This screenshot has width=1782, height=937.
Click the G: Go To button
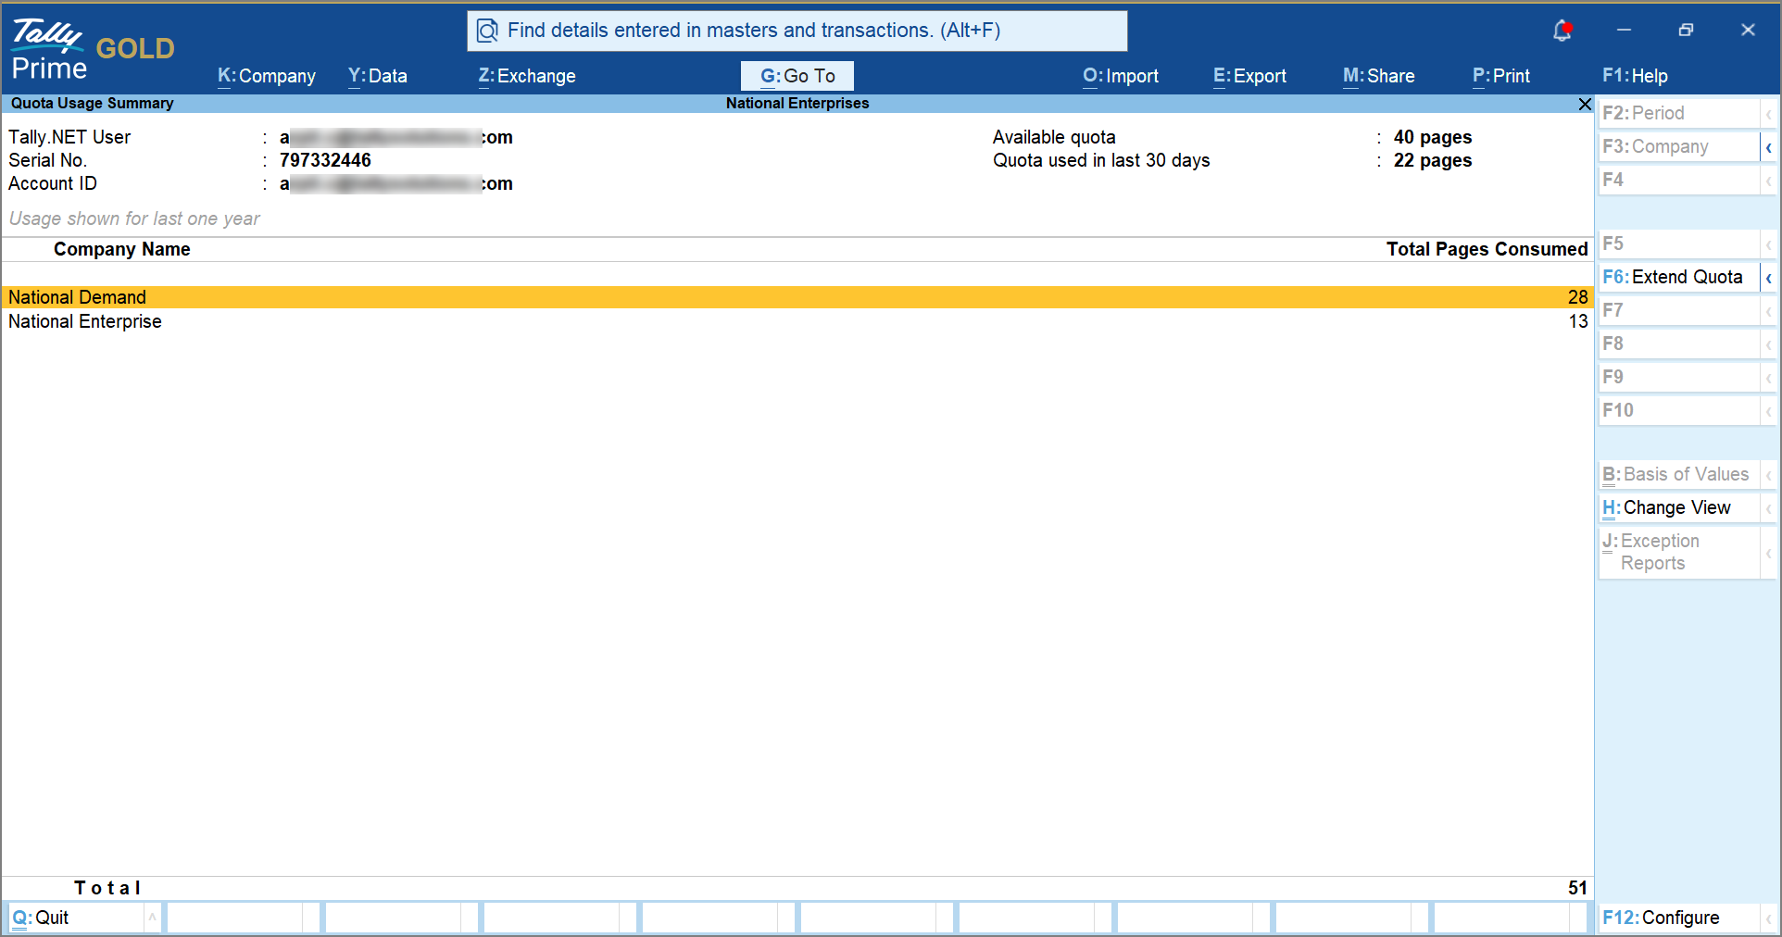[797, 76]
